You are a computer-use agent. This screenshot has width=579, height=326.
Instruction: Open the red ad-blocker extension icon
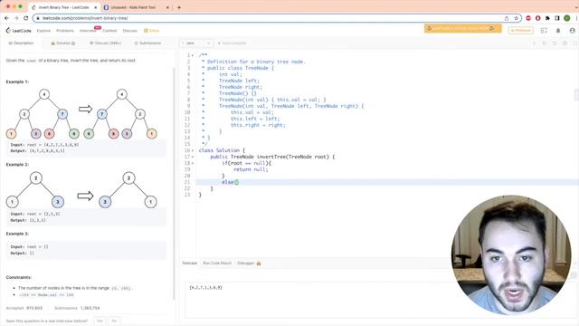528,18
